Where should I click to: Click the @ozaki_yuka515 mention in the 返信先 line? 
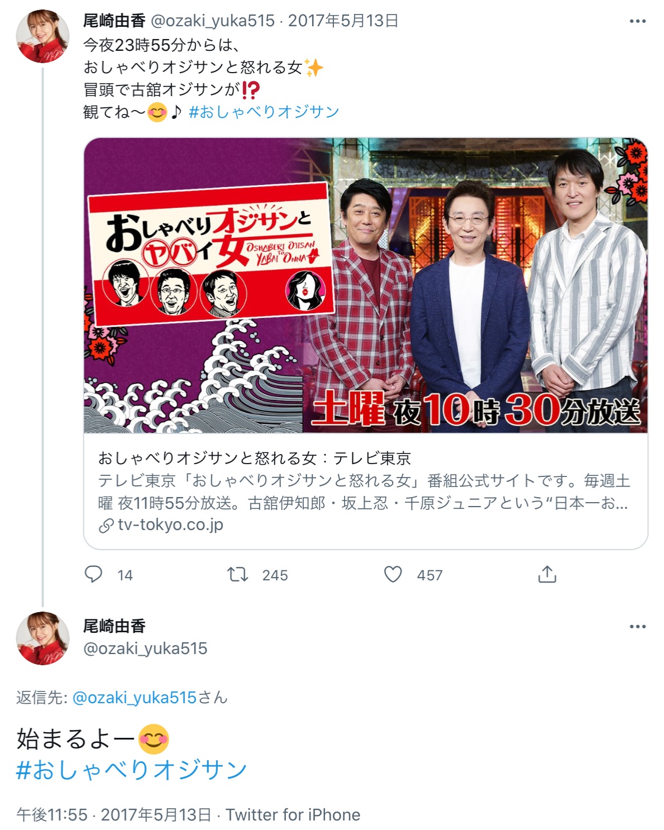coord(135,698)
